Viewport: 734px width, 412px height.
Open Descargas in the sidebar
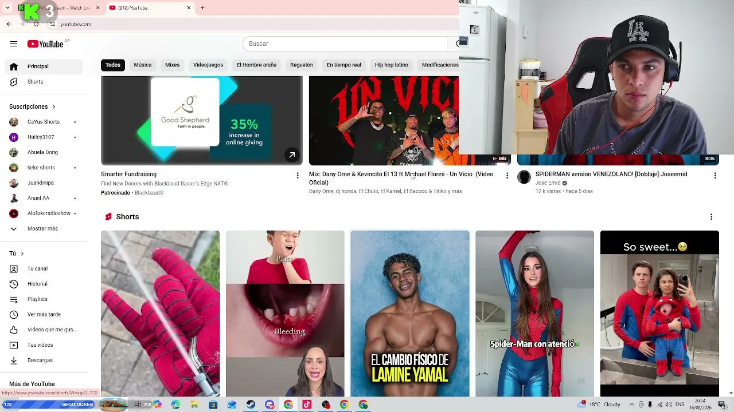point(44,360)
